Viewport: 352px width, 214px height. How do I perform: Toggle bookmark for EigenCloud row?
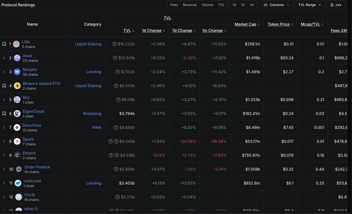pos(4,113)
